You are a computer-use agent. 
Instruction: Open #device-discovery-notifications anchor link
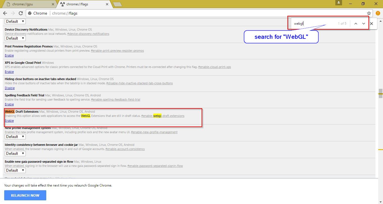(x=88, y=34)
